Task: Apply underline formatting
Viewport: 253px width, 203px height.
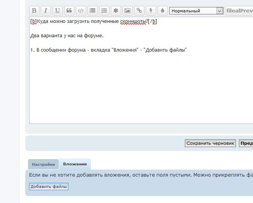Action: click(58, 11)
